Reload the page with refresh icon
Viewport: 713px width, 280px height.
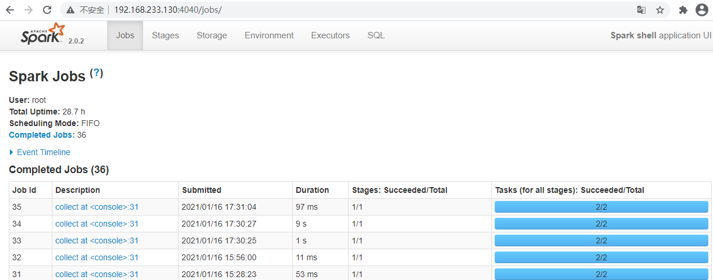[47, 10]
